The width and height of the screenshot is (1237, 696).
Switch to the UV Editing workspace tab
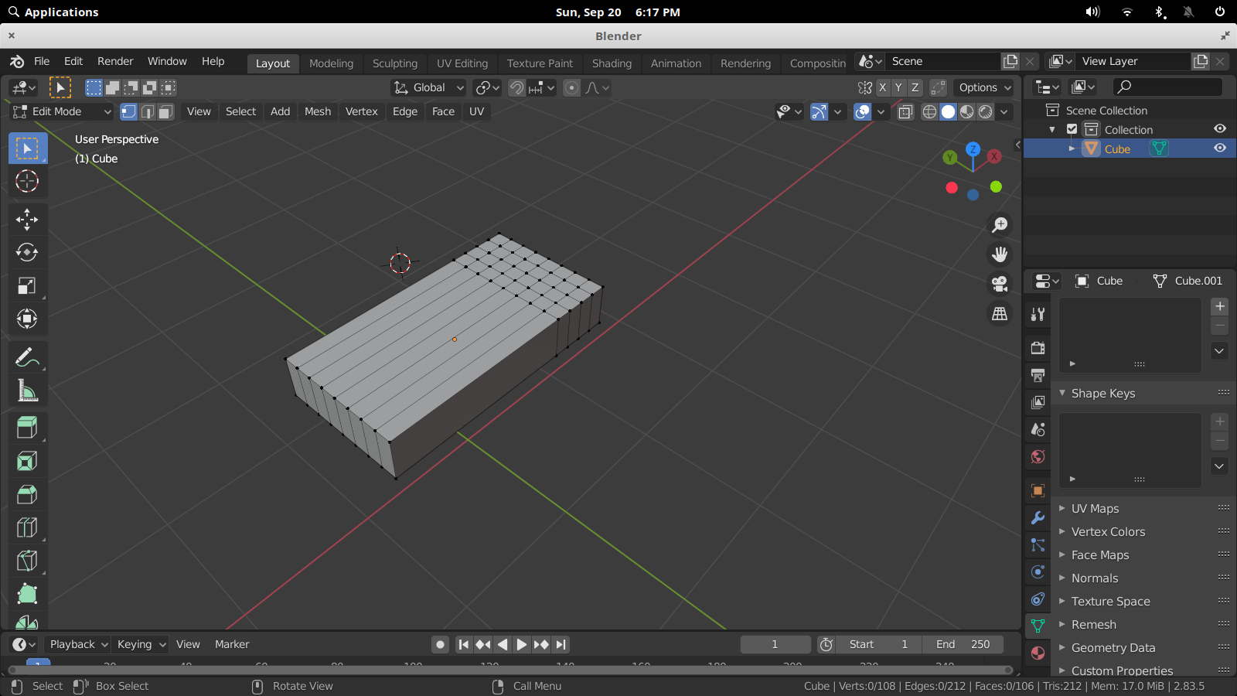(462, 63)
